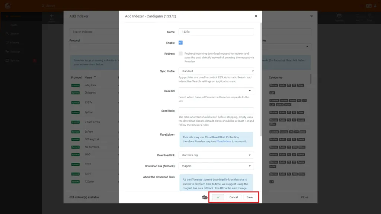Change the Download link fallback magnet dropdown

216,166
